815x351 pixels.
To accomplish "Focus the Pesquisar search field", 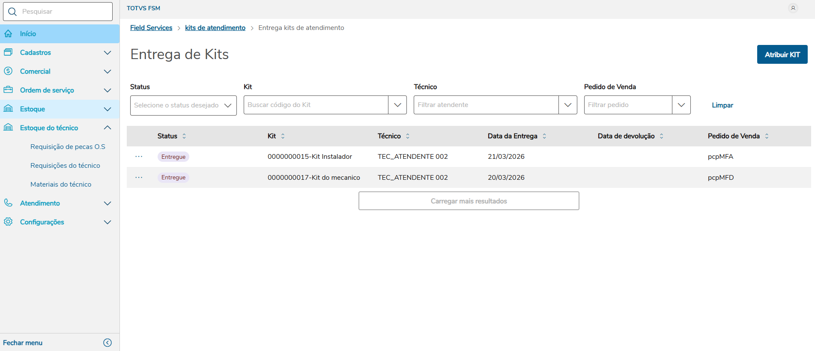I will tap(64, 12).
